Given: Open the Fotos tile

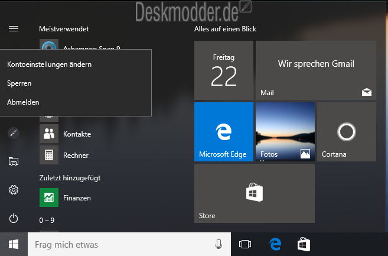Looking at the screenshot, I should [x=285, y=132].
